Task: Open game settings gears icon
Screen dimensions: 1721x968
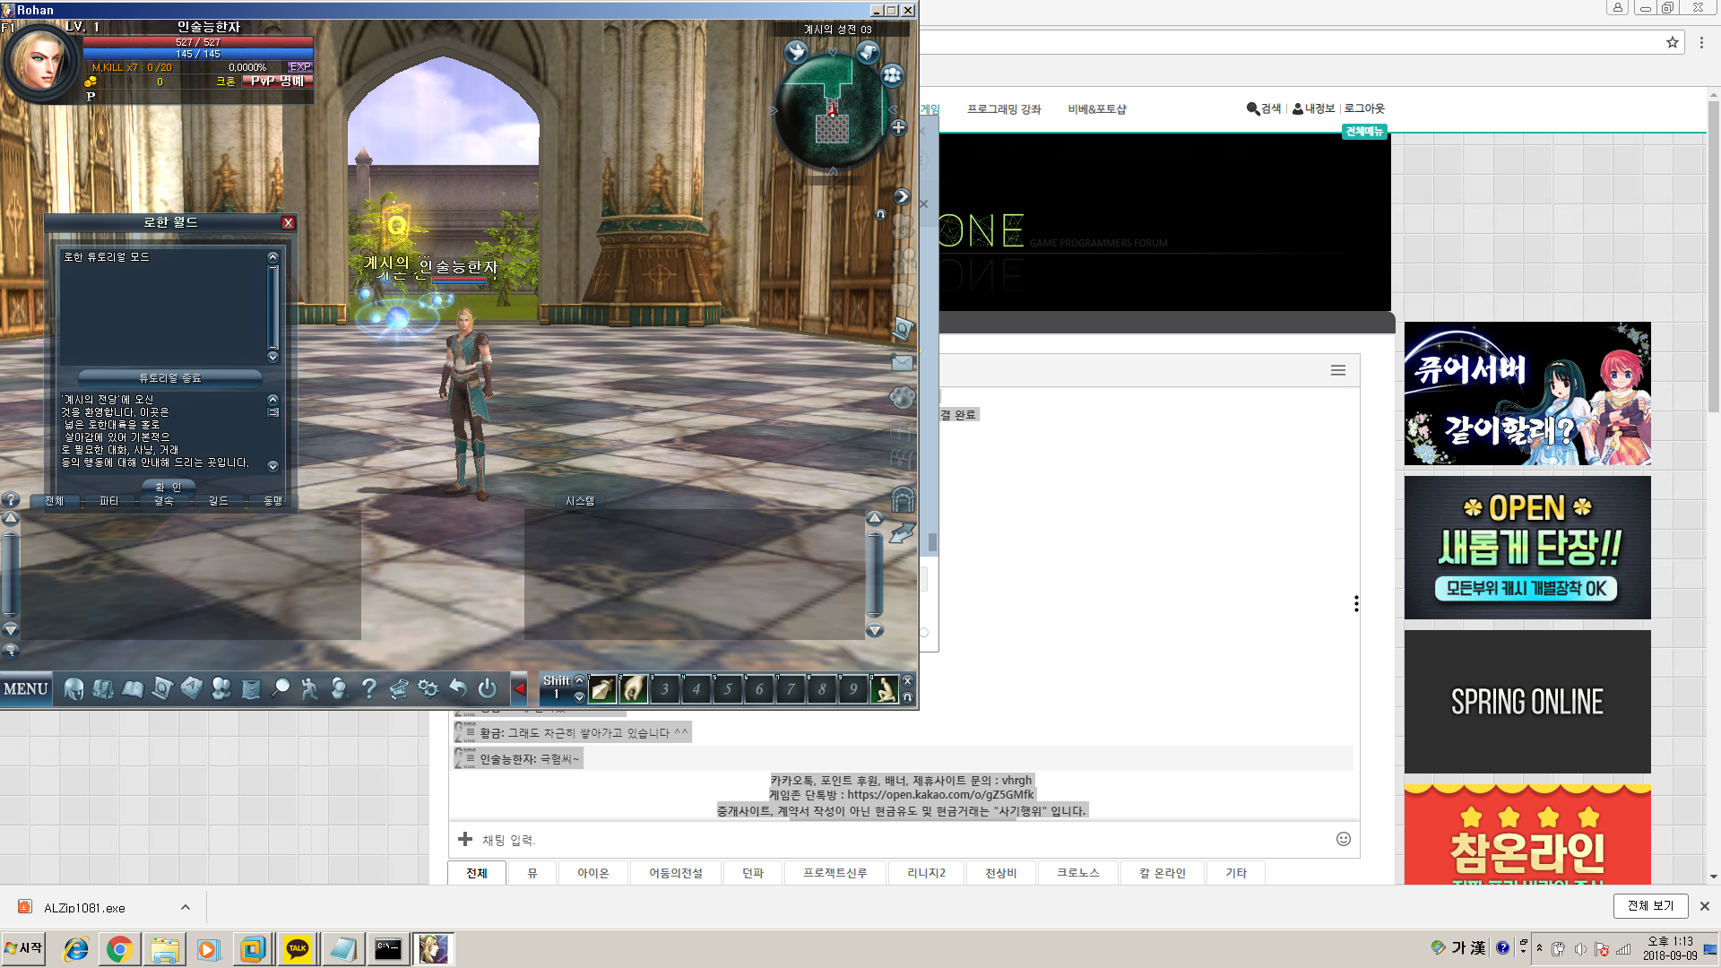Action: pos(428,688)
